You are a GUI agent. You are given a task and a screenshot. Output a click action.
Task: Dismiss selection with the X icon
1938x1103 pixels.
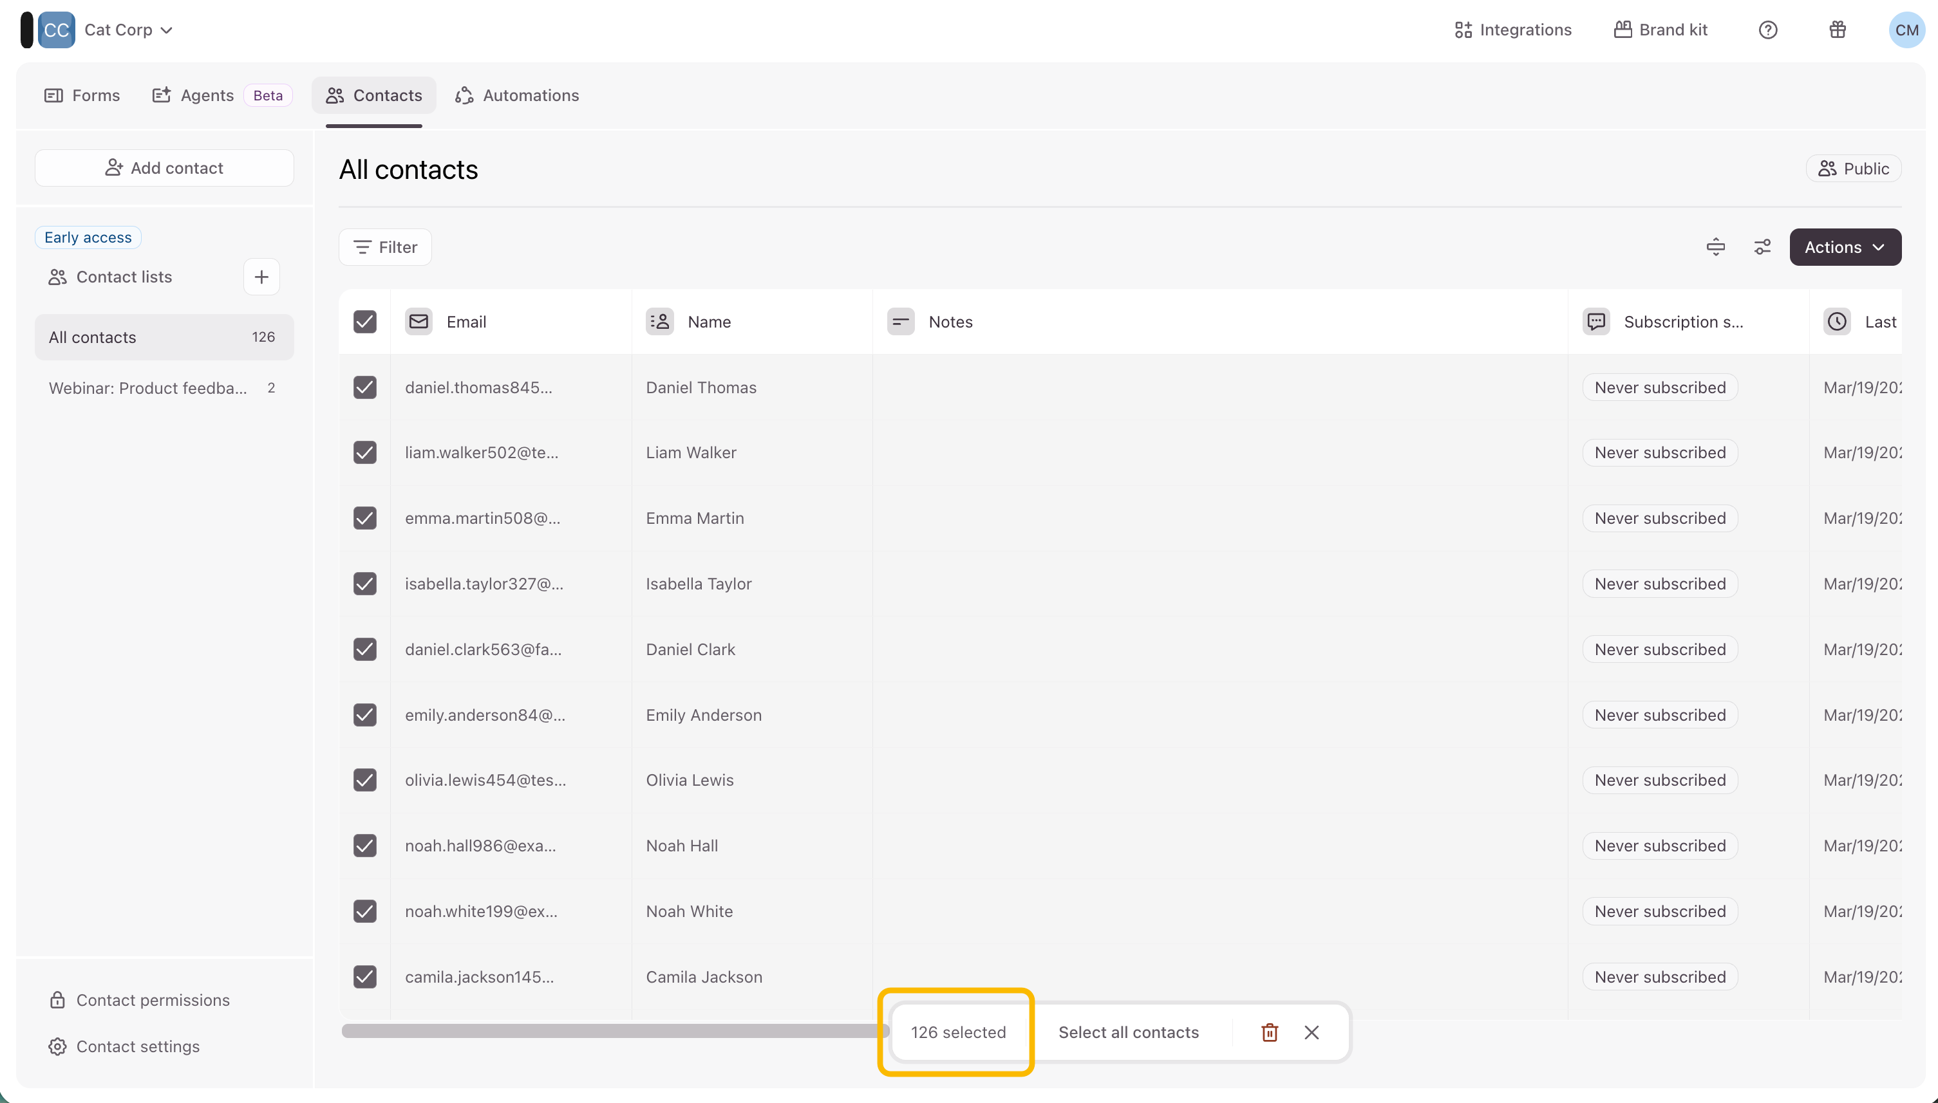1312,1033
